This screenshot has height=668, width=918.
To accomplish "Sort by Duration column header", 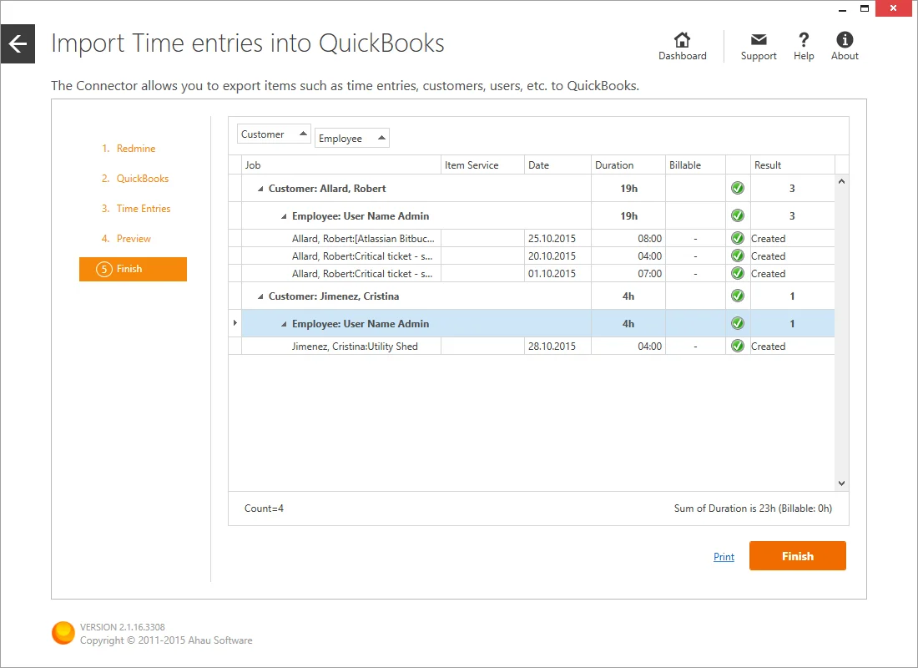I will click(628, 165).
